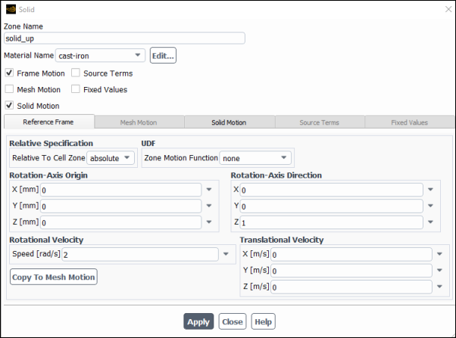Switch to the Fixed Values tab

click(410, 122)
